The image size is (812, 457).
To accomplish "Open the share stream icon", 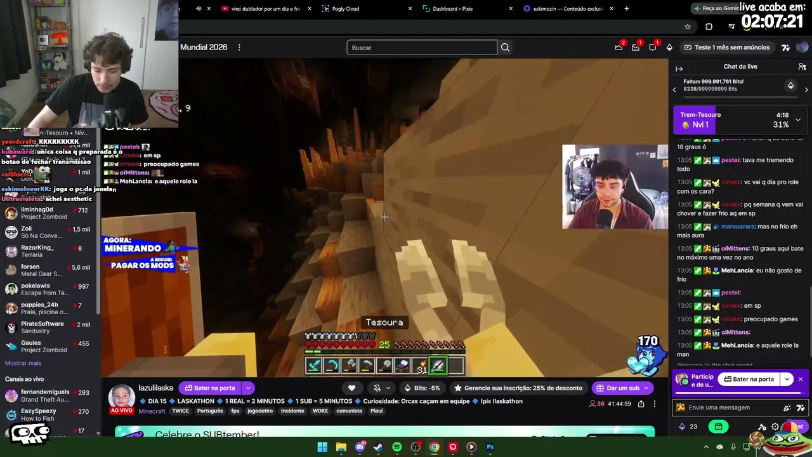I will click(641, 404).
